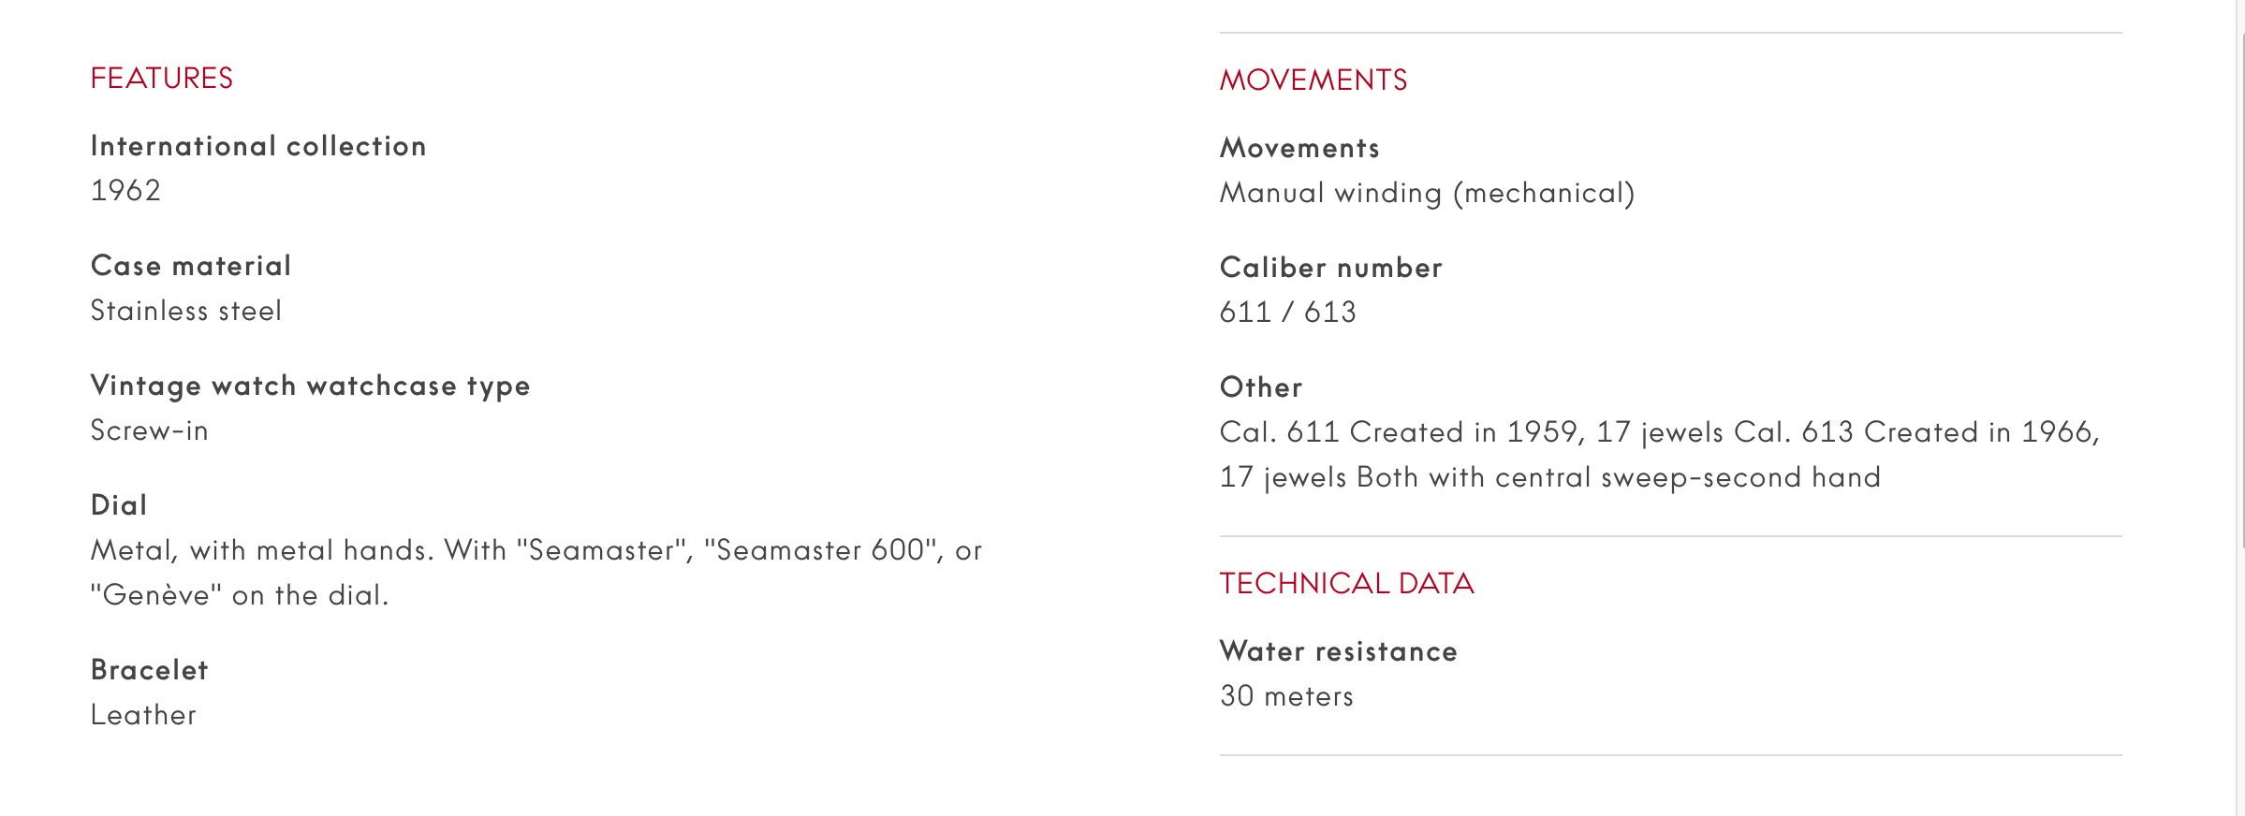The width and height of the screenshot is (2245, 816).
Task: Click the 611 / 613 caliber value
Action: 1287,313
